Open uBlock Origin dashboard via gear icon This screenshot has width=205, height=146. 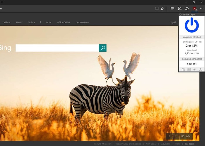[x=181, y=15]
